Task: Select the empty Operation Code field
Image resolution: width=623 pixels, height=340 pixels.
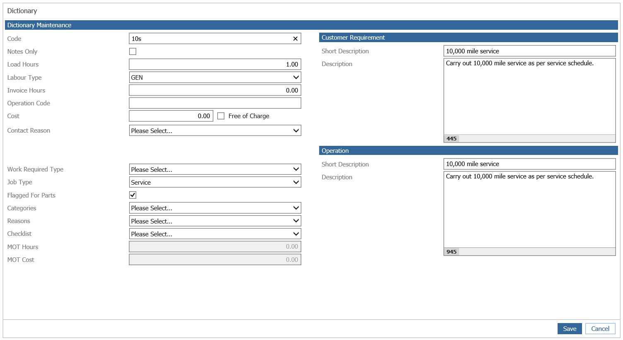Action: [215, 103]
